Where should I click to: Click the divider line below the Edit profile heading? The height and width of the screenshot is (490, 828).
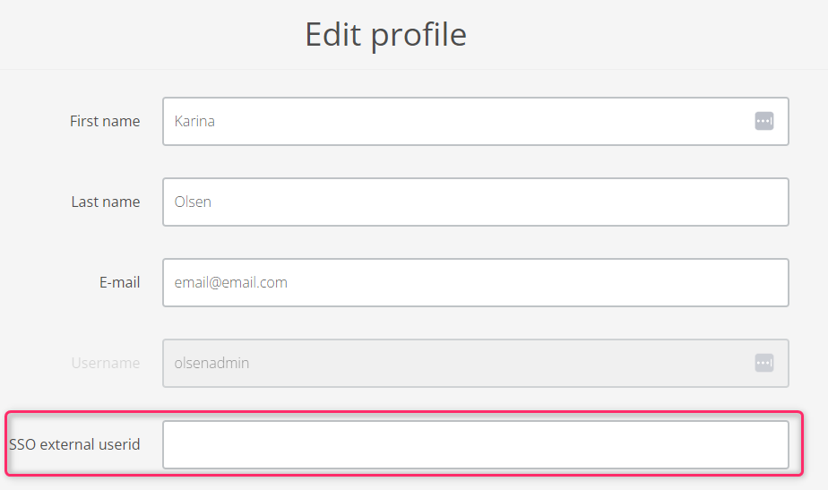[414, 69]
